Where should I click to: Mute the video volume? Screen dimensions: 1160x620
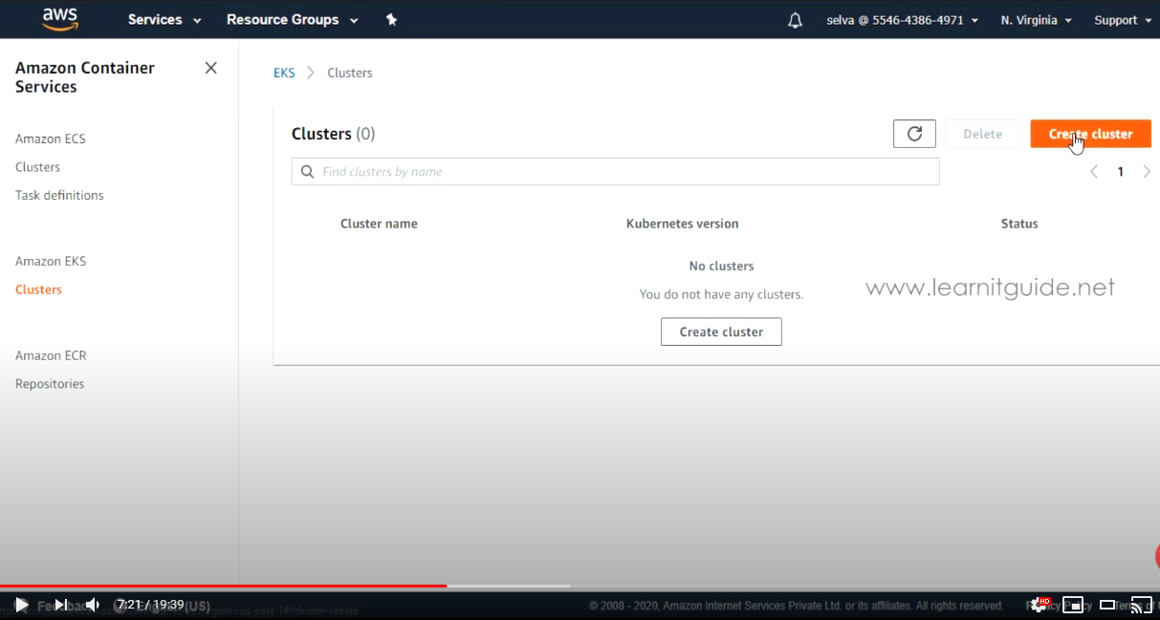93,605
